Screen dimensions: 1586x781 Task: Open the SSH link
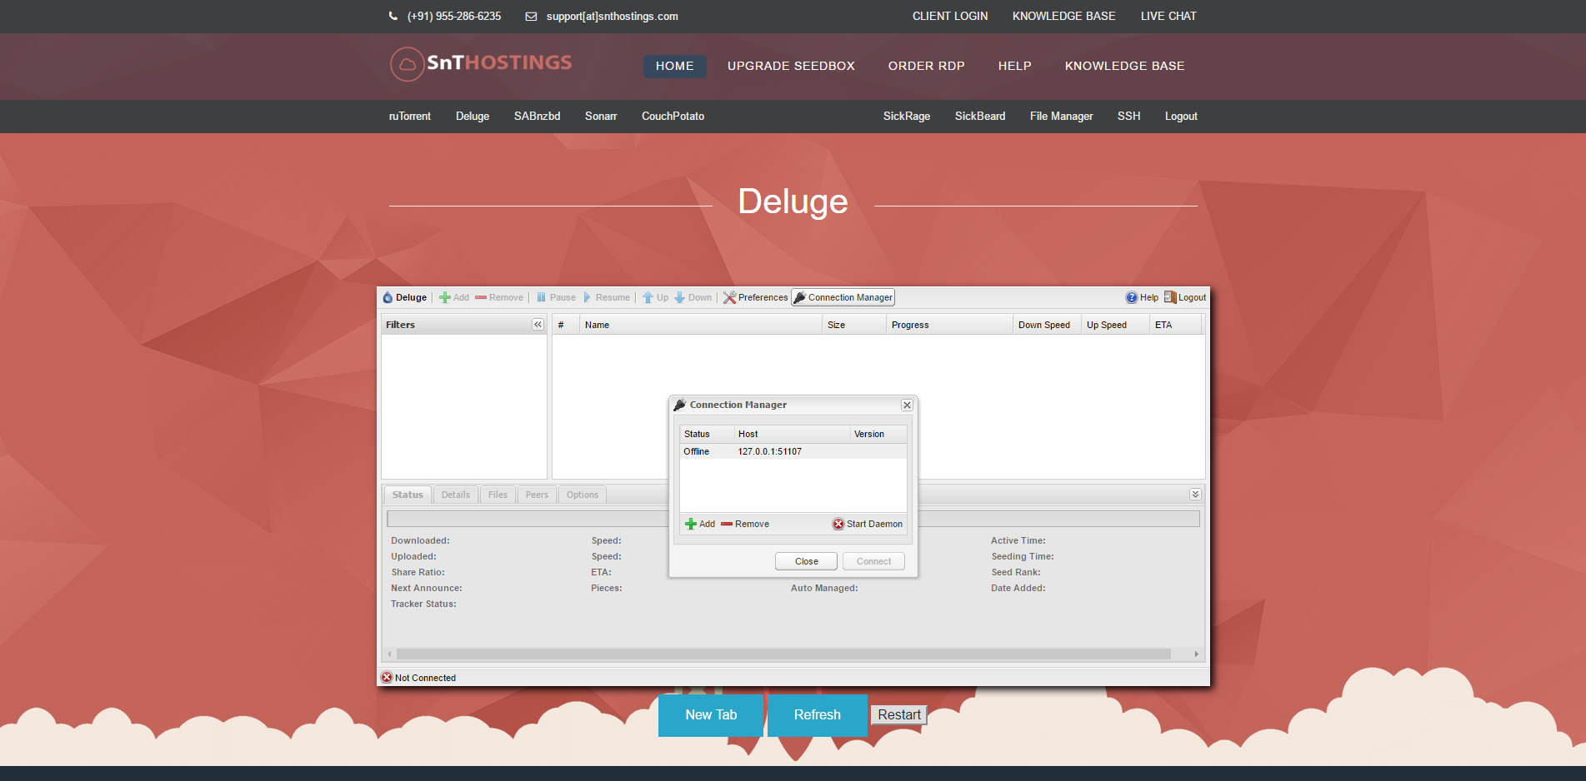[1128, 117]
